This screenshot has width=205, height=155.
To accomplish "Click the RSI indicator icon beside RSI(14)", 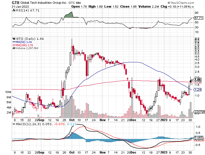I will (14, 10).
